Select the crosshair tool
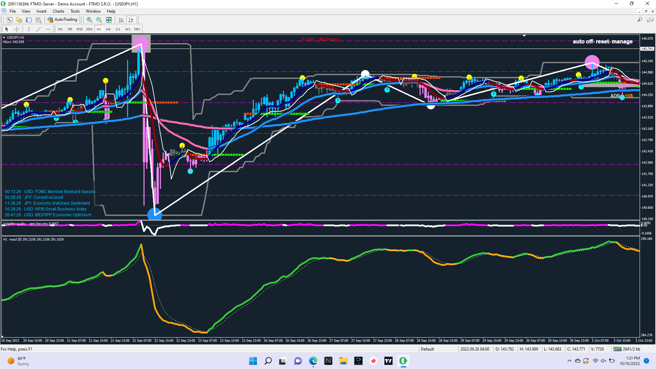This screenshot has width=656, height=369. 16,29
